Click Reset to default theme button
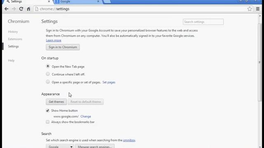This screenshot has width=264, height=148. pyautogui.click(x=85, y=102)
